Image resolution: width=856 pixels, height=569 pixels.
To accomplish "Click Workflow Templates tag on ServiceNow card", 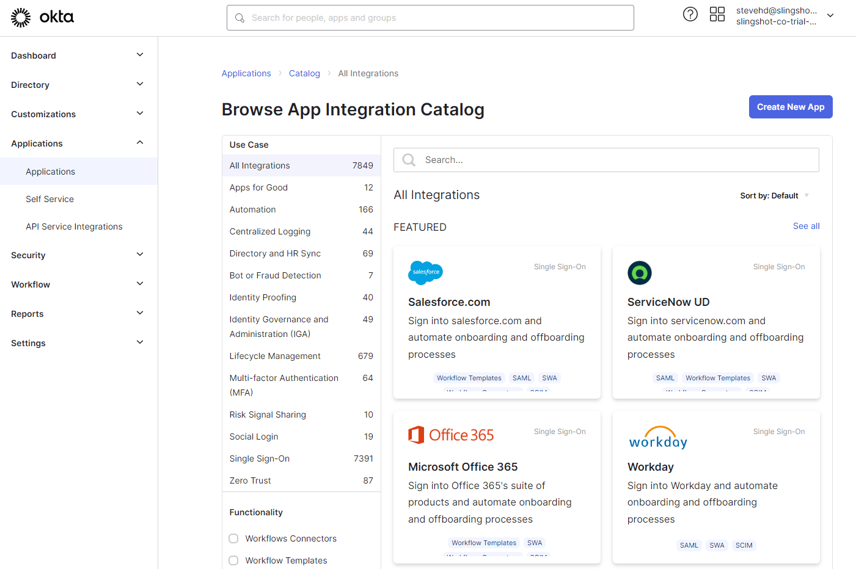I will [718, 378].
